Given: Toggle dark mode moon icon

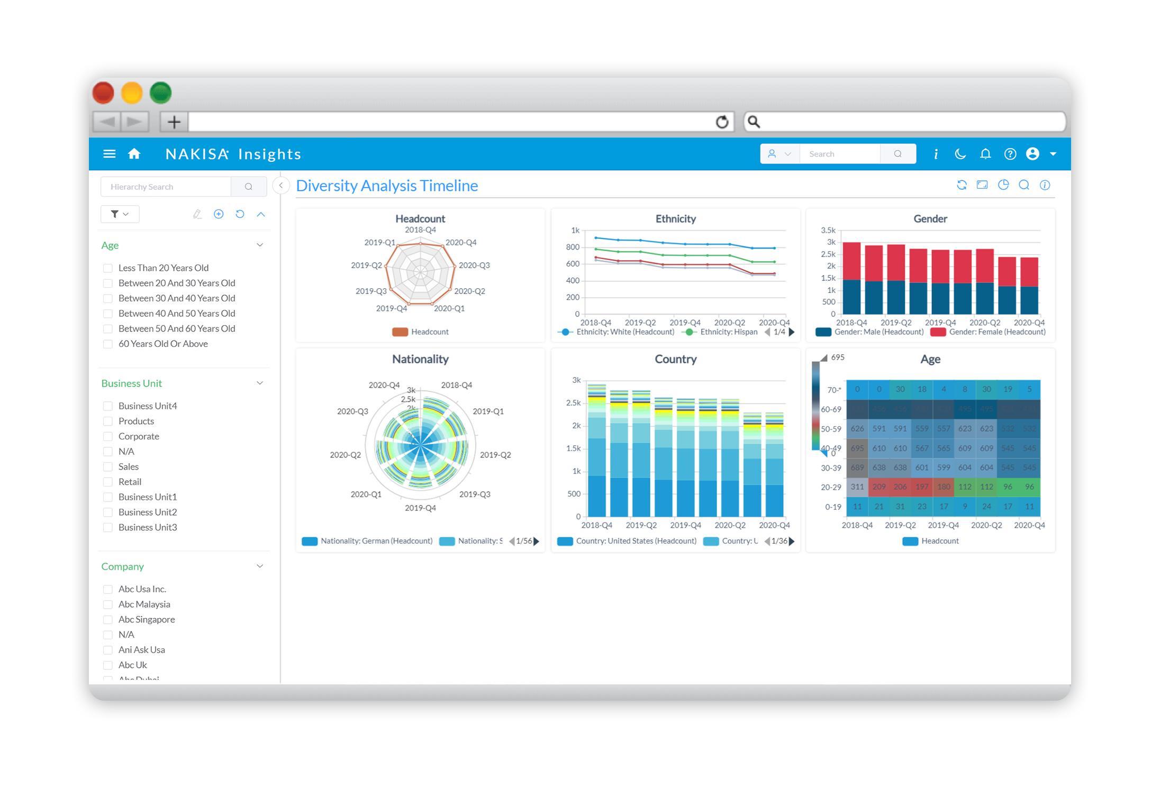Looking at the screenshot, I should (960, 154).
